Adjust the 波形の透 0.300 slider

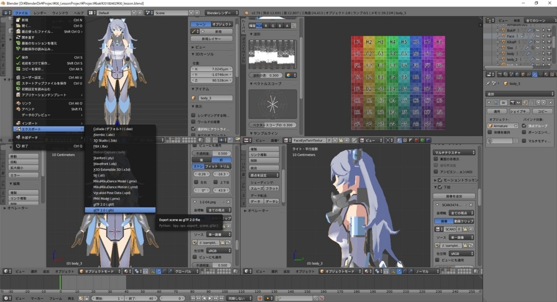point(265,75)
